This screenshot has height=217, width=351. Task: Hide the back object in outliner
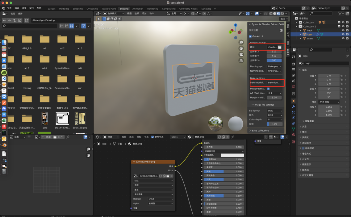point(343,30)
